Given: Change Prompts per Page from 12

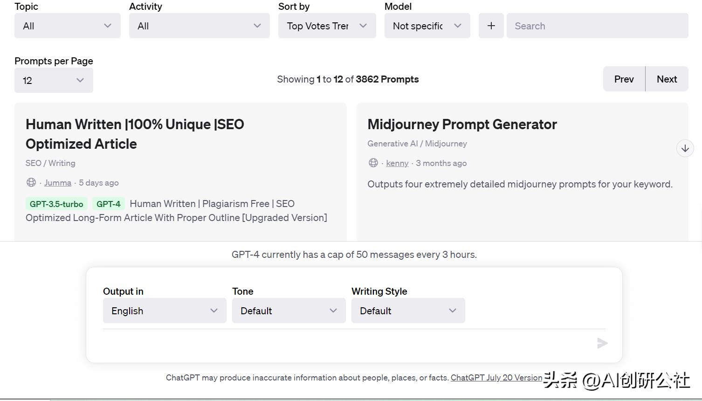Looking at the screenshot, I should click(x=54, y=80).
